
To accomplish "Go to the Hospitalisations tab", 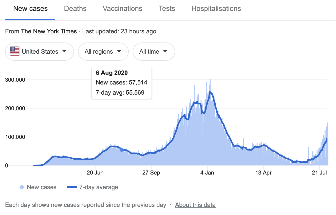I will (216, 9).
